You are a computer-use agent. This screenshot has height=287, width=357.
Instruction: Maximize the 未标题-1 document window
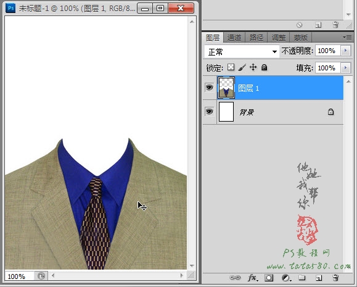coord(160,9)
